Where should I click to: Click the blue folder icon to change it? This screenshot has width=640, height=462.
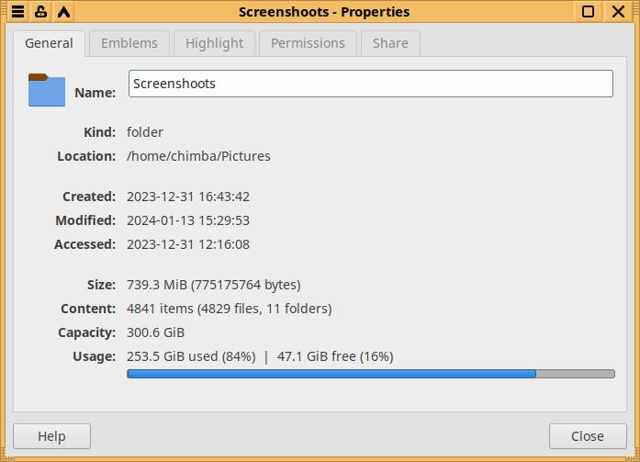click(47, 90)
